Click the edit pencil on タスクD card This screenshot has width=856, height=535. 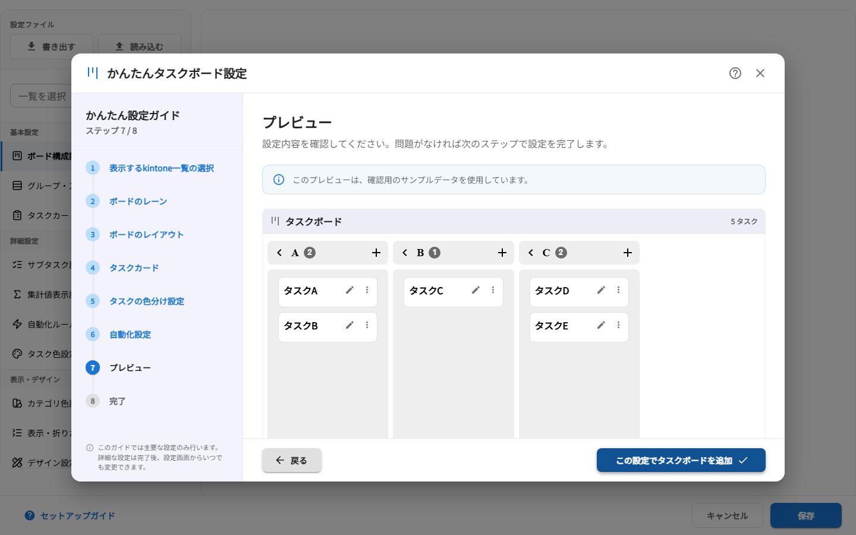click(x=601, y=290)
